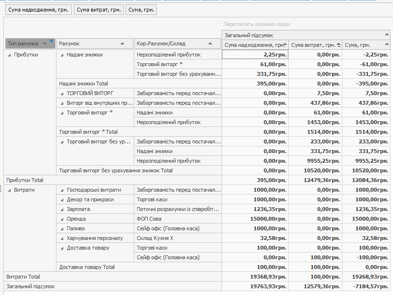Screen dimensions: 393x295
Task: Collapse the Надані знижки row group
Action: tap(62, 55)
